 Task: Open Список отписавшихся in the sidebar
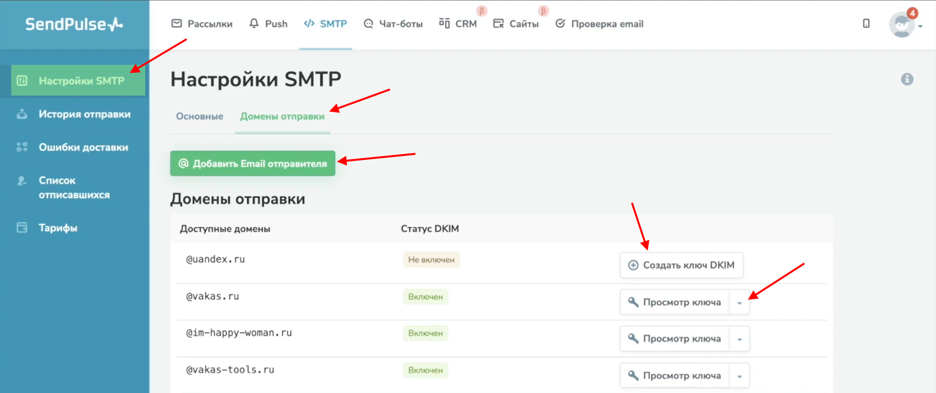click(x=74, y=187)
